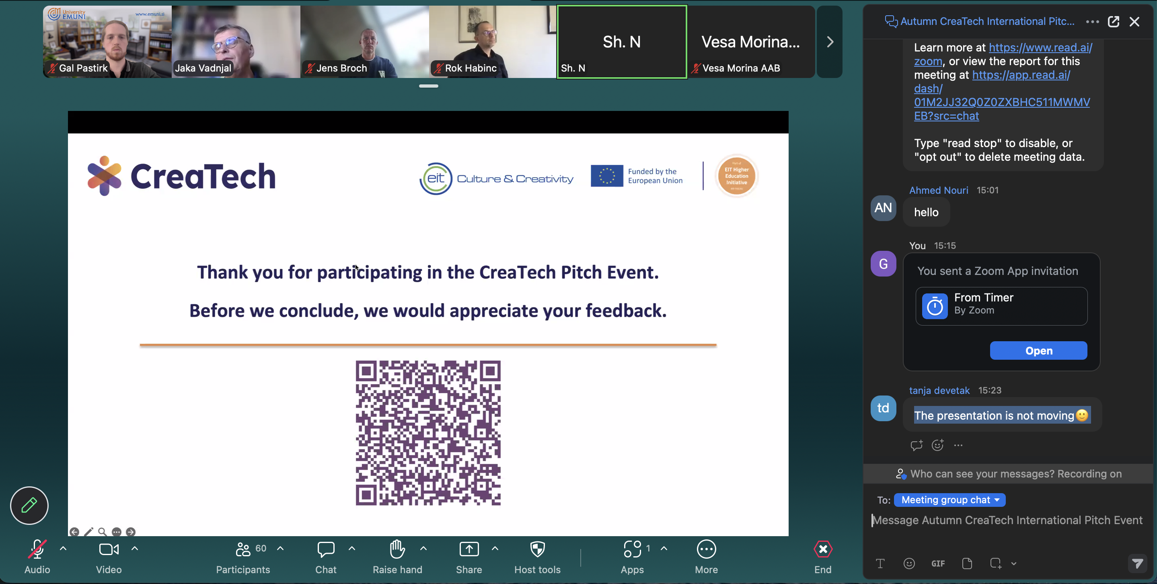Click Ahmed Nouri sender name
This screenshot has height=584, width=1157.
pos(939,191)
